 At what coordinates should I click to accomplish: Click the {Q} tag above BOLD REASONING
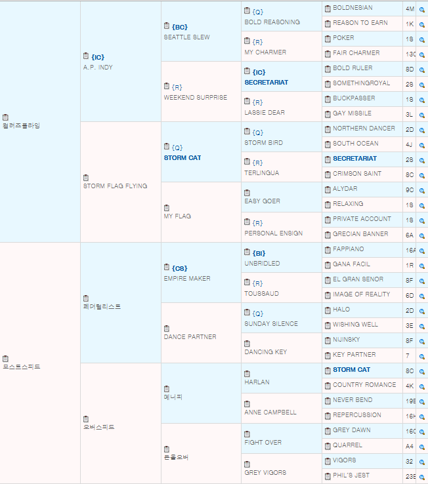tap(258, 12)
